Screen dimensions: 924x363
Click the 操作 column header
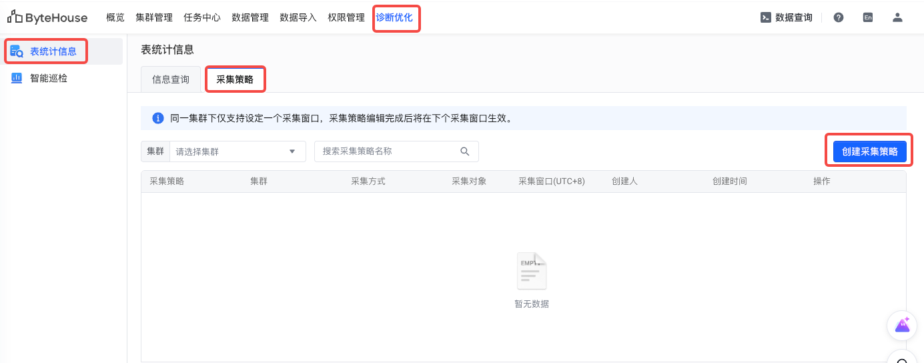(822, 181)
